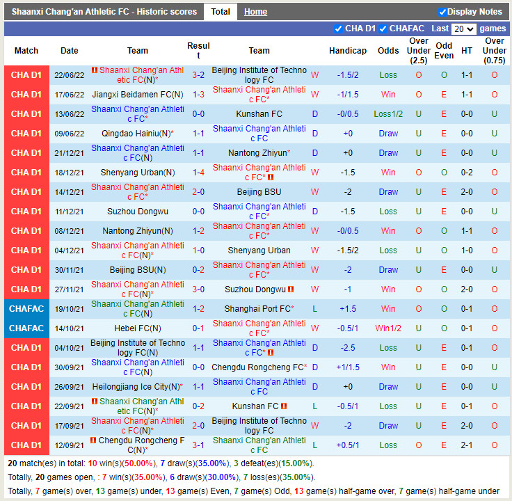Click red card icon before Chengdu Rongcheng on 12/09/21

pyautogui.click(x=94, y=440)
